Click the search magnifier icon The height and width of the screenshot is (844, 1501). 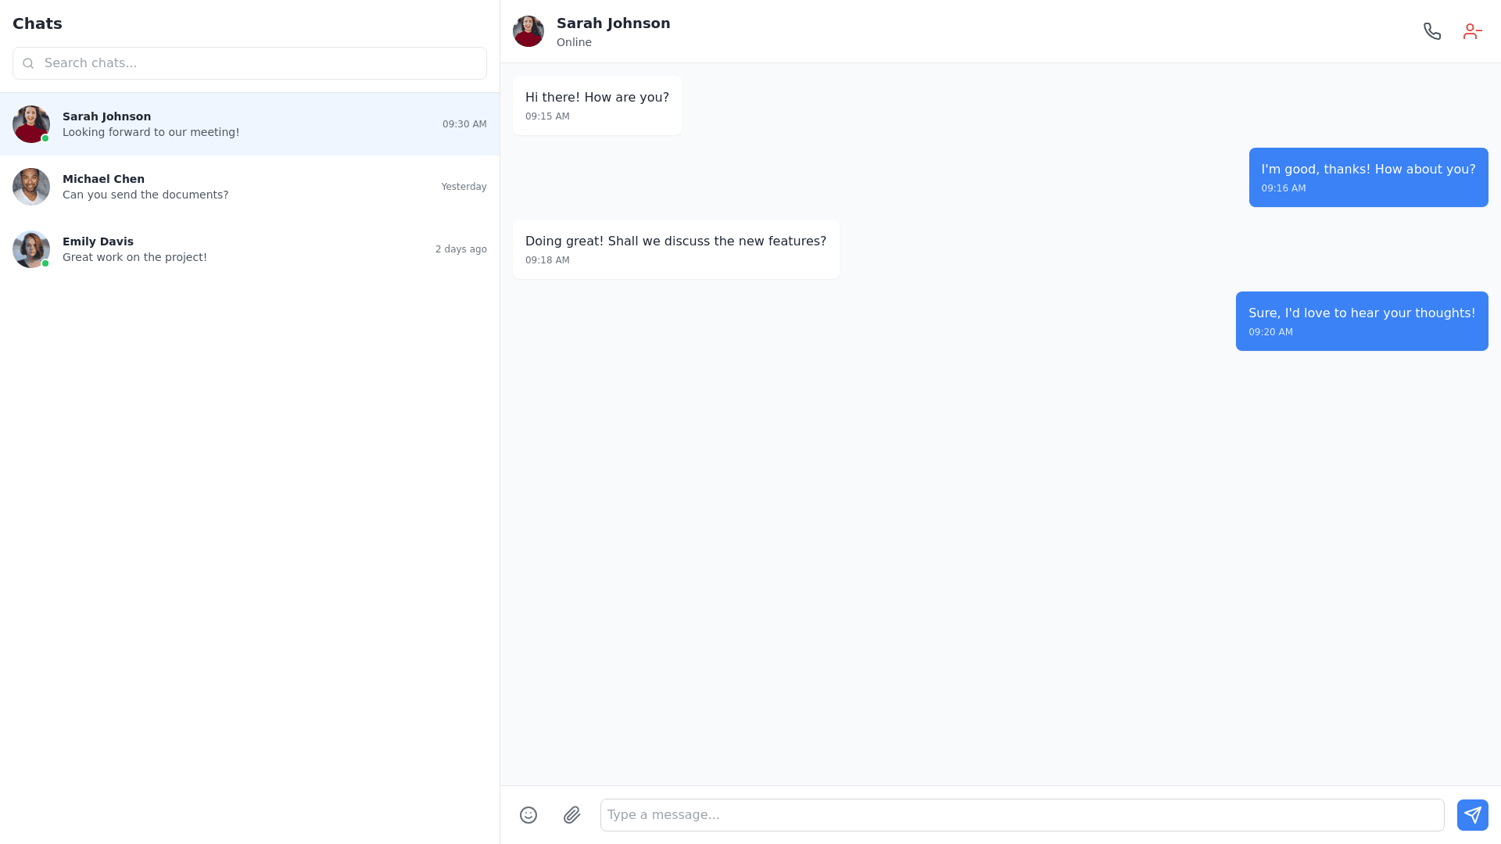click(x=29, y=63)
